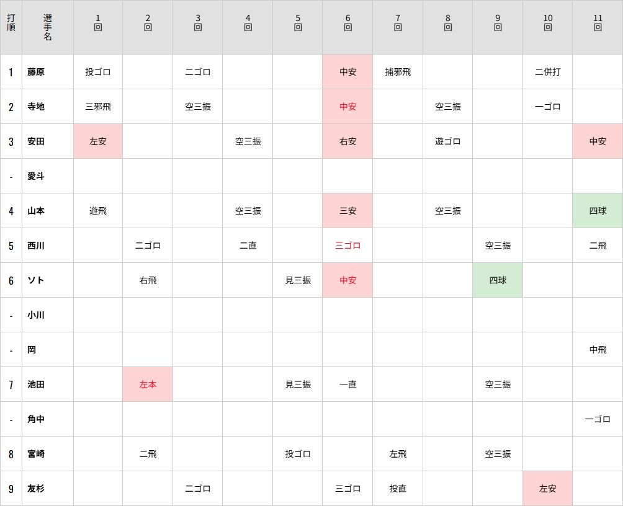Screen dimensions: 623x506
Task: Select 安田's first-inning 左安 cell
Action: [x=98, y=141]
